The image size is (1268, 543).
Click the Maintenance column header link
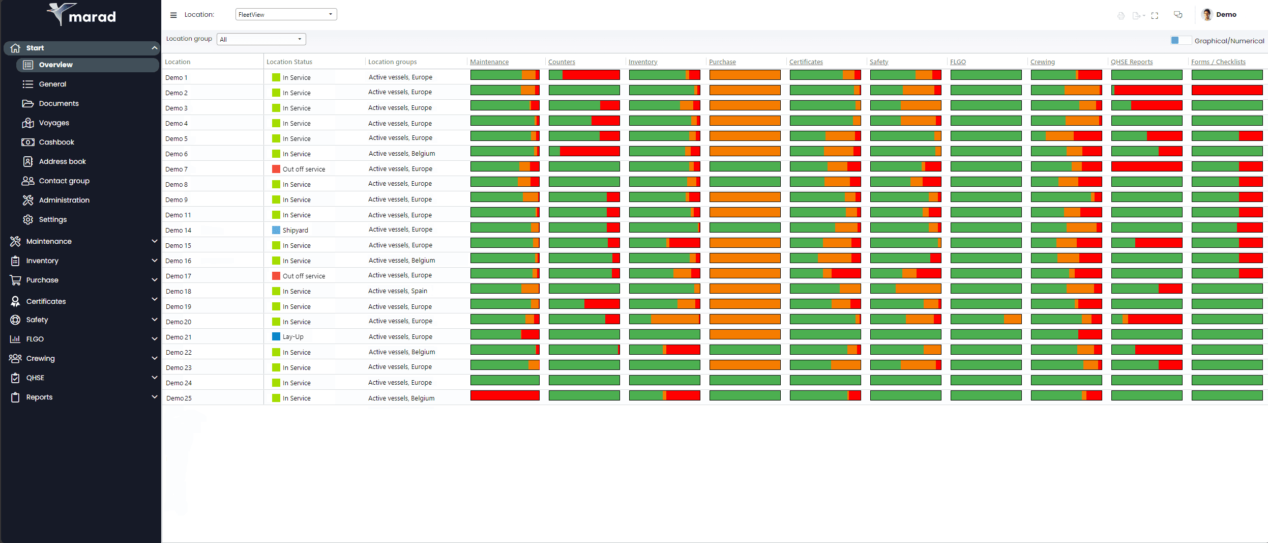point(489,62)
